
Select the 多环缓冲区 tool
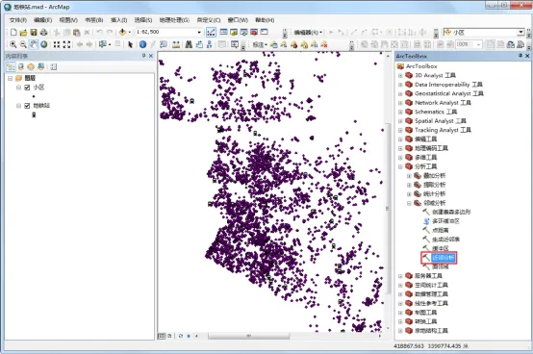tap(445, 221)
